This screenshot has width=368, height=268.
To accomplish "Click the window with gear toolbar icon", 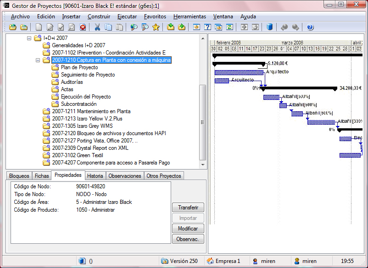I will [x=196, y=27].
